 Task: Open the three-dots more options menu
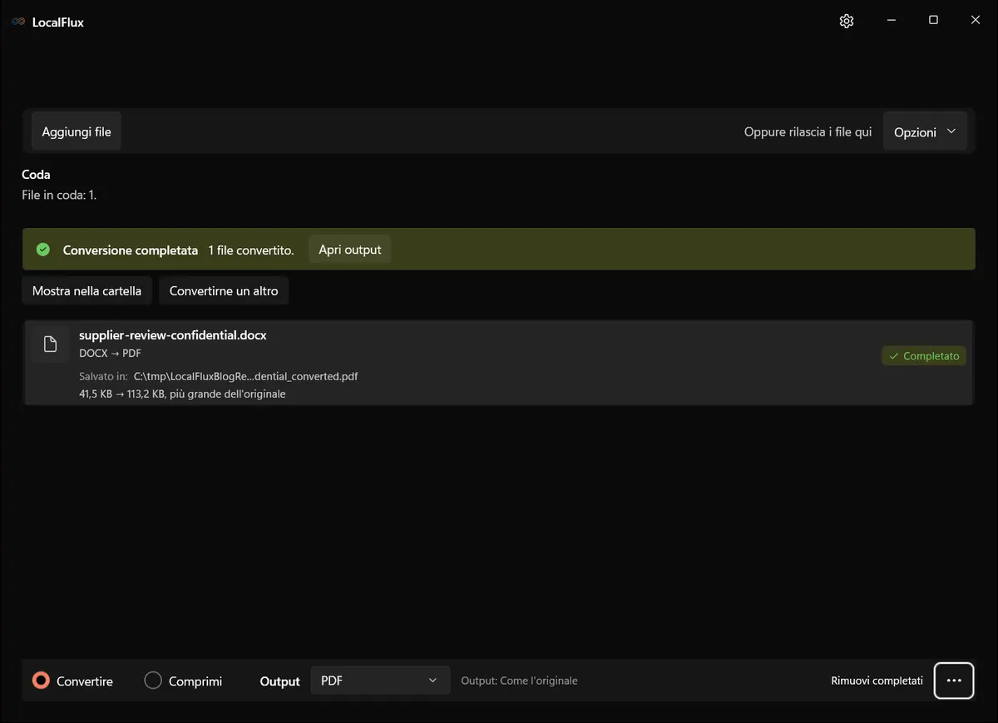click(954, 681)
